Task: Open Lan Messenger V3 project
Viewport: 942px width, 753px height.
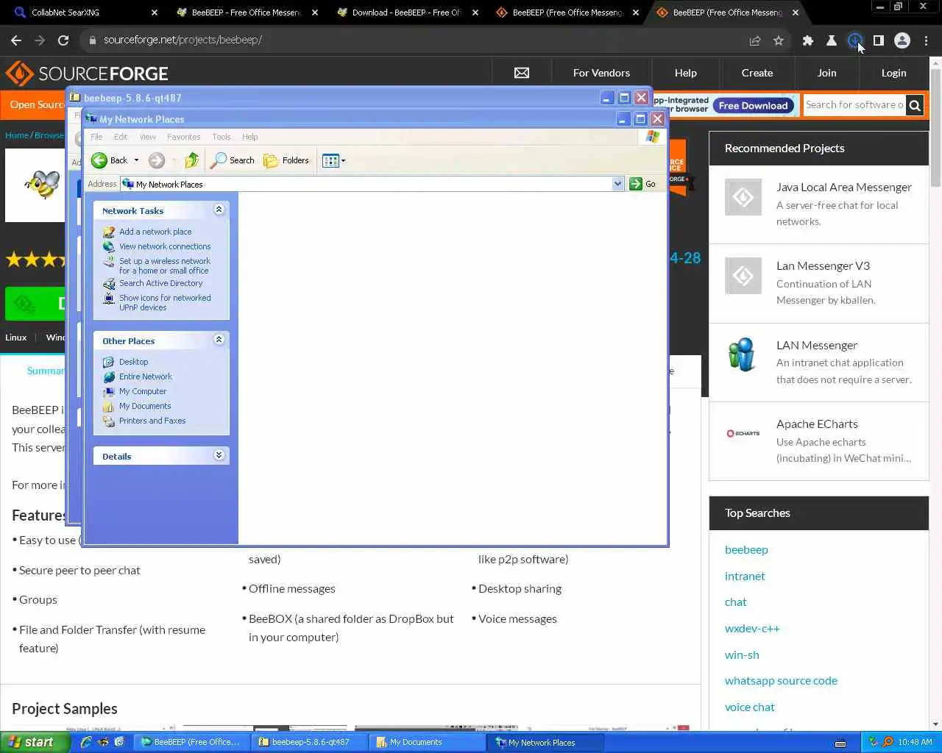Action: click(823, 266)
